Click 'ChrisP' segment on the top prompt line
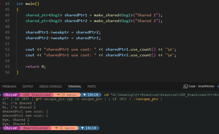Screen dimensions: 219x134 click(x=11, y=95)
